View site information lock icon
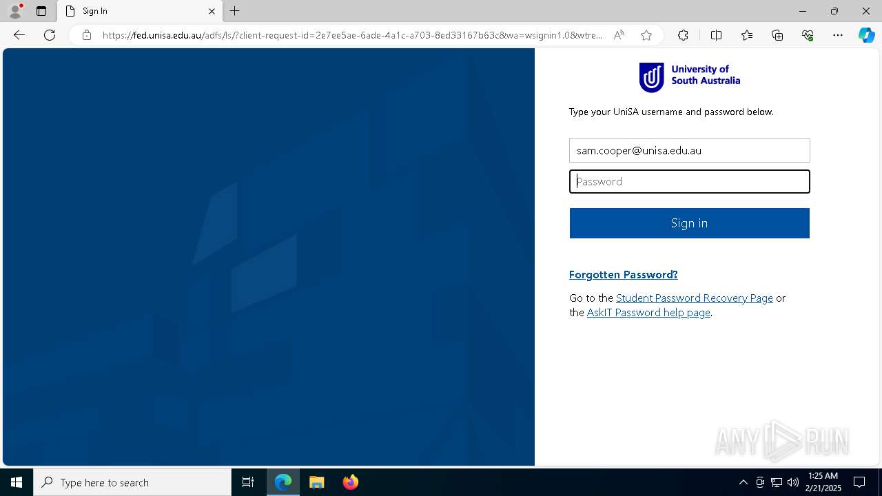Viewport: 882px width, 496px height. (87, 35)
